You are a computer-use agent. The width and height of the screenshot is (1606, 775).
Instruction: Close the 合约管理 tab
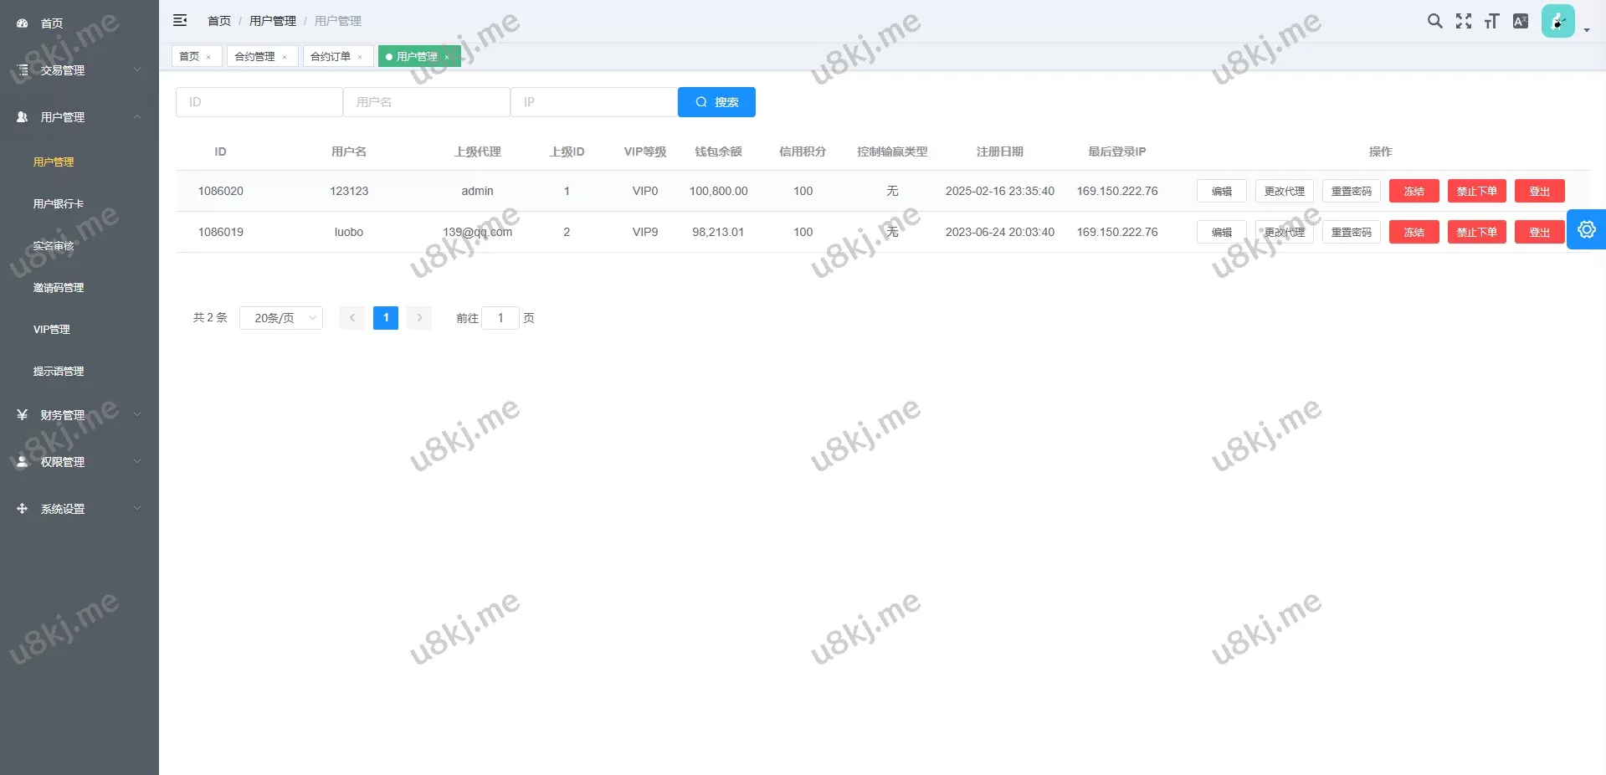[x=285, y=57]
